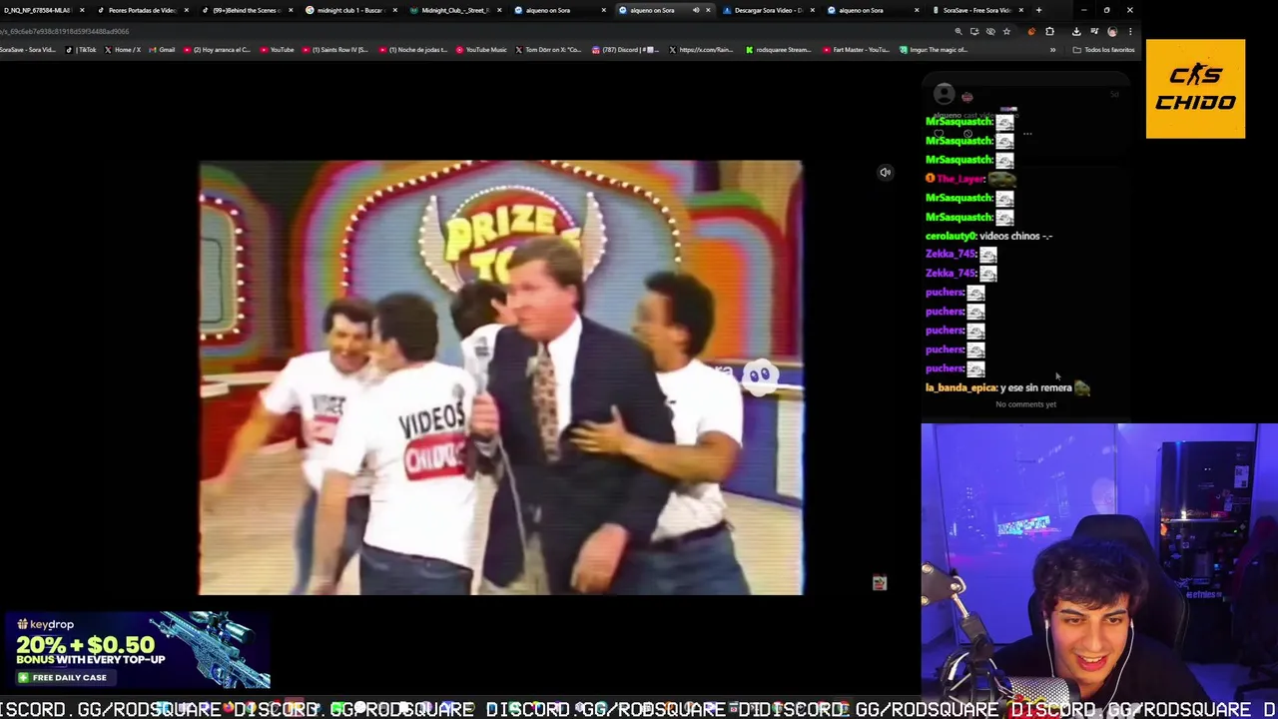Click the No comments yet text
This screenshot has height=719, width=1278.
pos(1025,404)
